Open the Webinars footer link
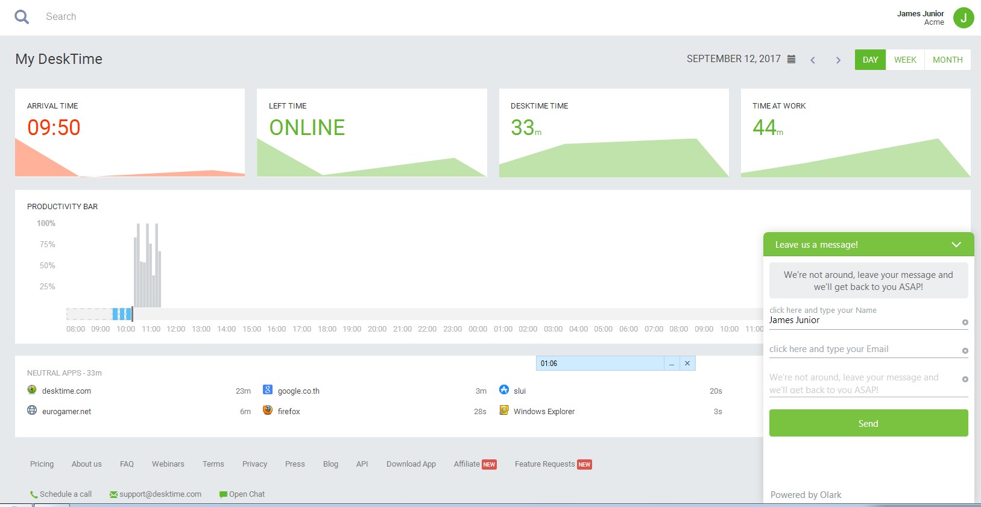 (x=168, y=464)
